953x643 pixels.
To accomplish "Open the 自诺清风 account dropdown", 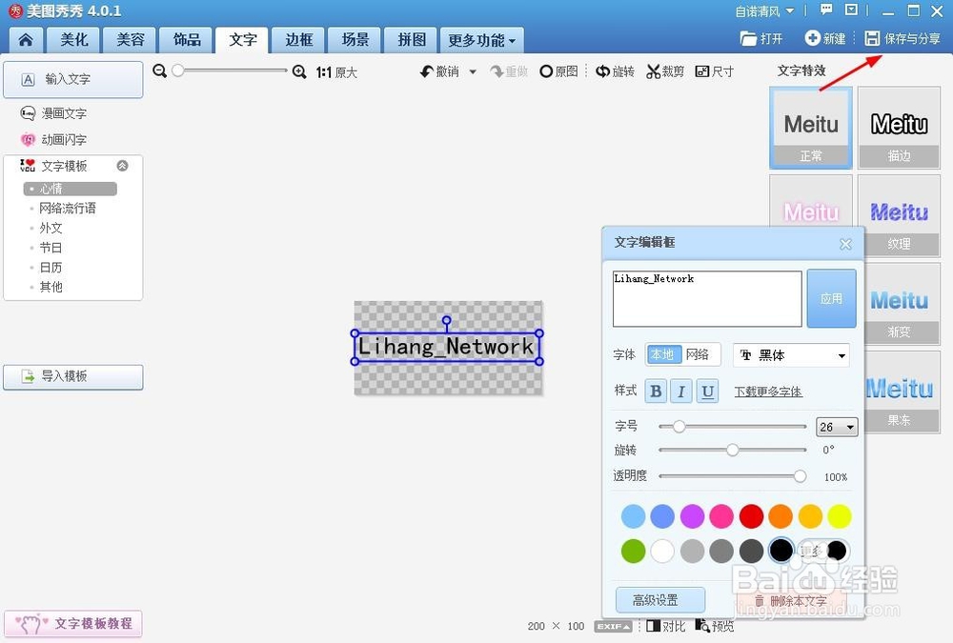I will tap(764, 10).
